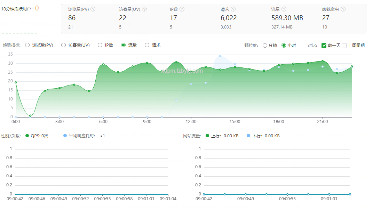Select 小时 granularity radio button
Image resolution: width=373 pixels, height=210 pixels.
(x=284, y=46)
